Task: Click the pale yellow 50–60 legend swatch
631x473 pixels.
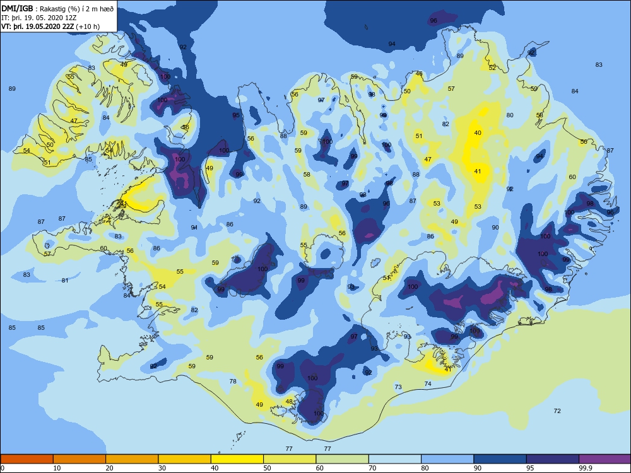Action: 290,459
